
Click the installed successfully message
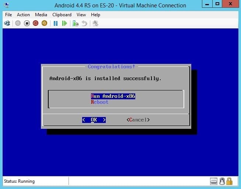(x=105, y=79)
